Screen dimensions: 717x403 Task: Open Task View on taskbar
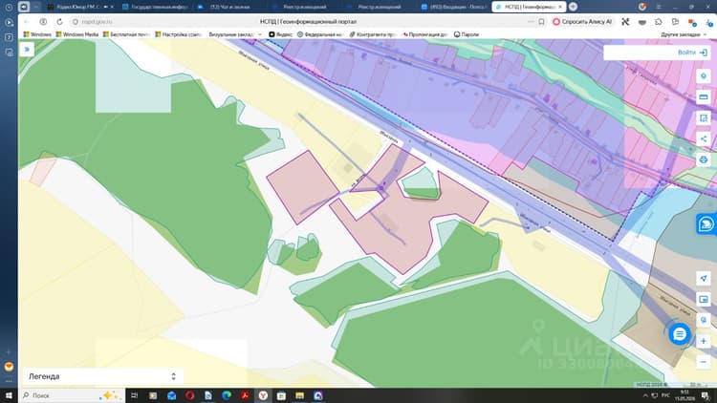coord(134,395)
